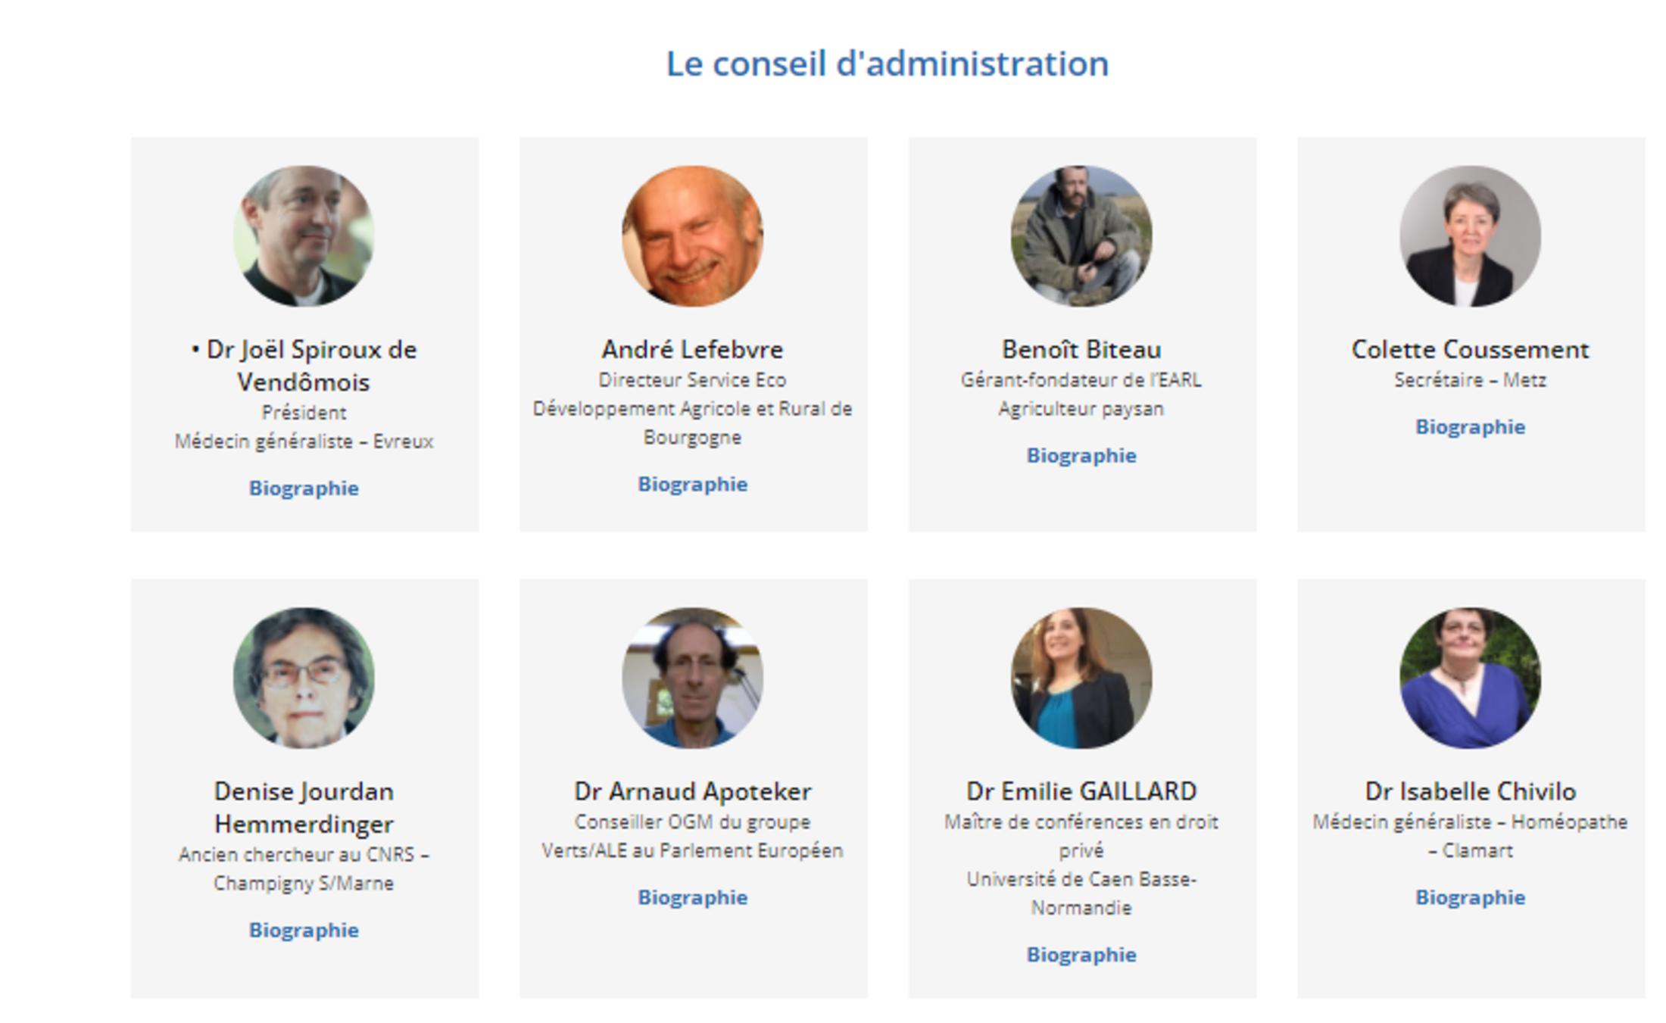This screenshot has width=1666, height=1023.
Task: Select the photo above Denise Jourdan Hemmerdinger's name
Action: tap(304, 678)
